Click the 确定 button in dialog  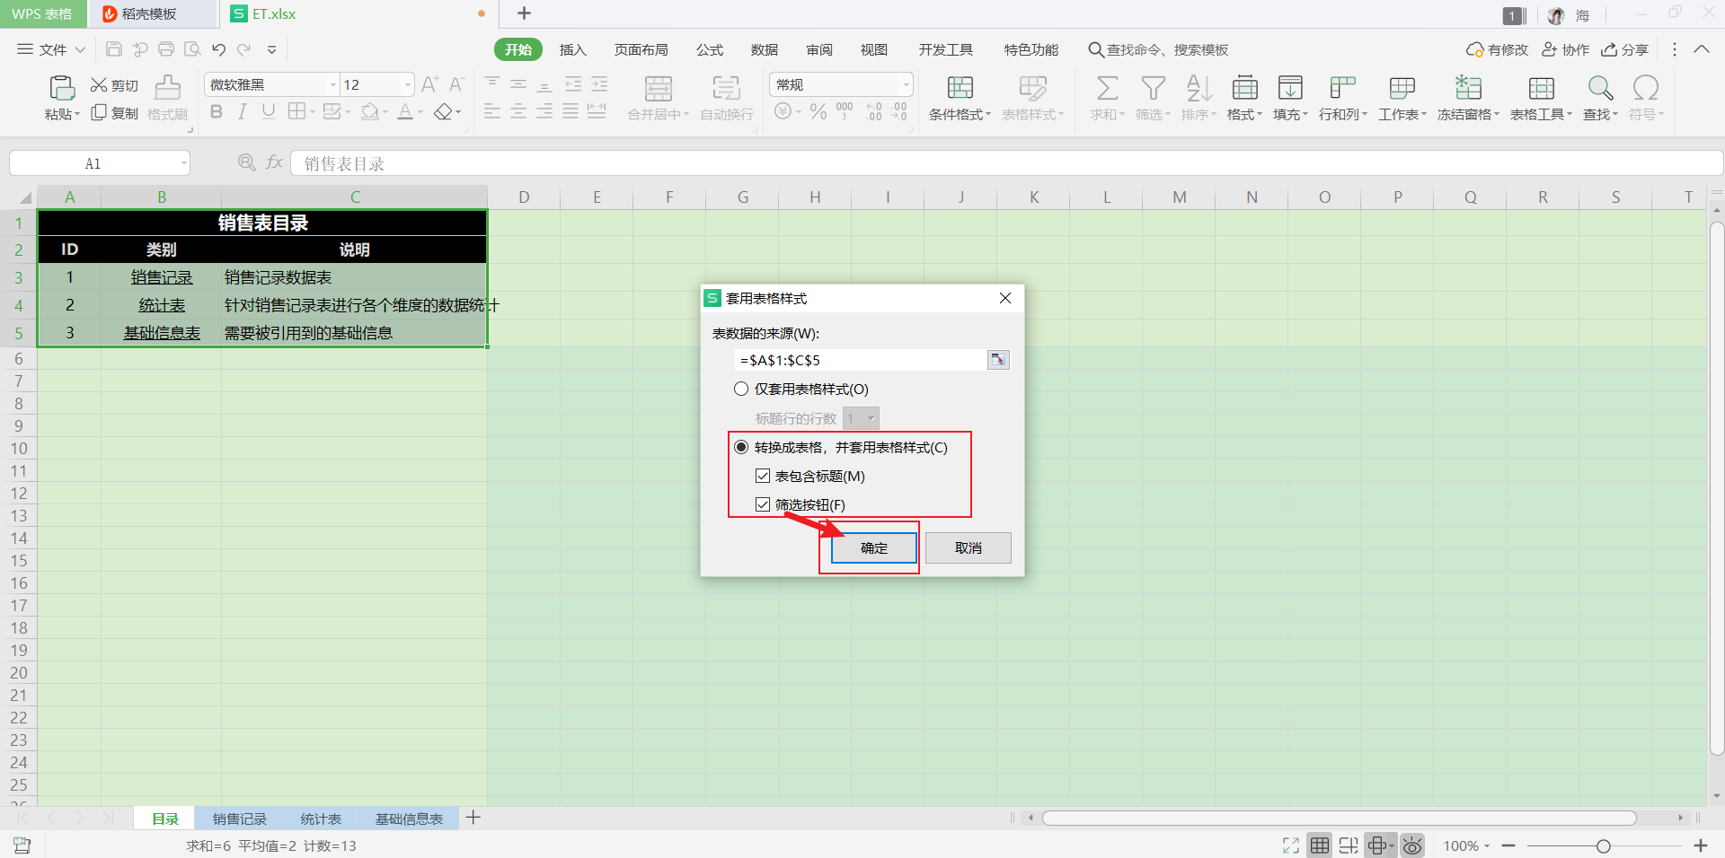click(873, 547)
